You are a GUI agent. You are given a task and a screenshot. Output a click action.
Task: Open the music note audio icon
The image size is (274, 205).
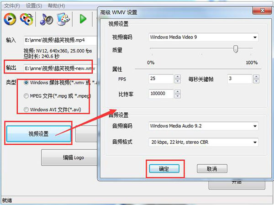(46, 19)
